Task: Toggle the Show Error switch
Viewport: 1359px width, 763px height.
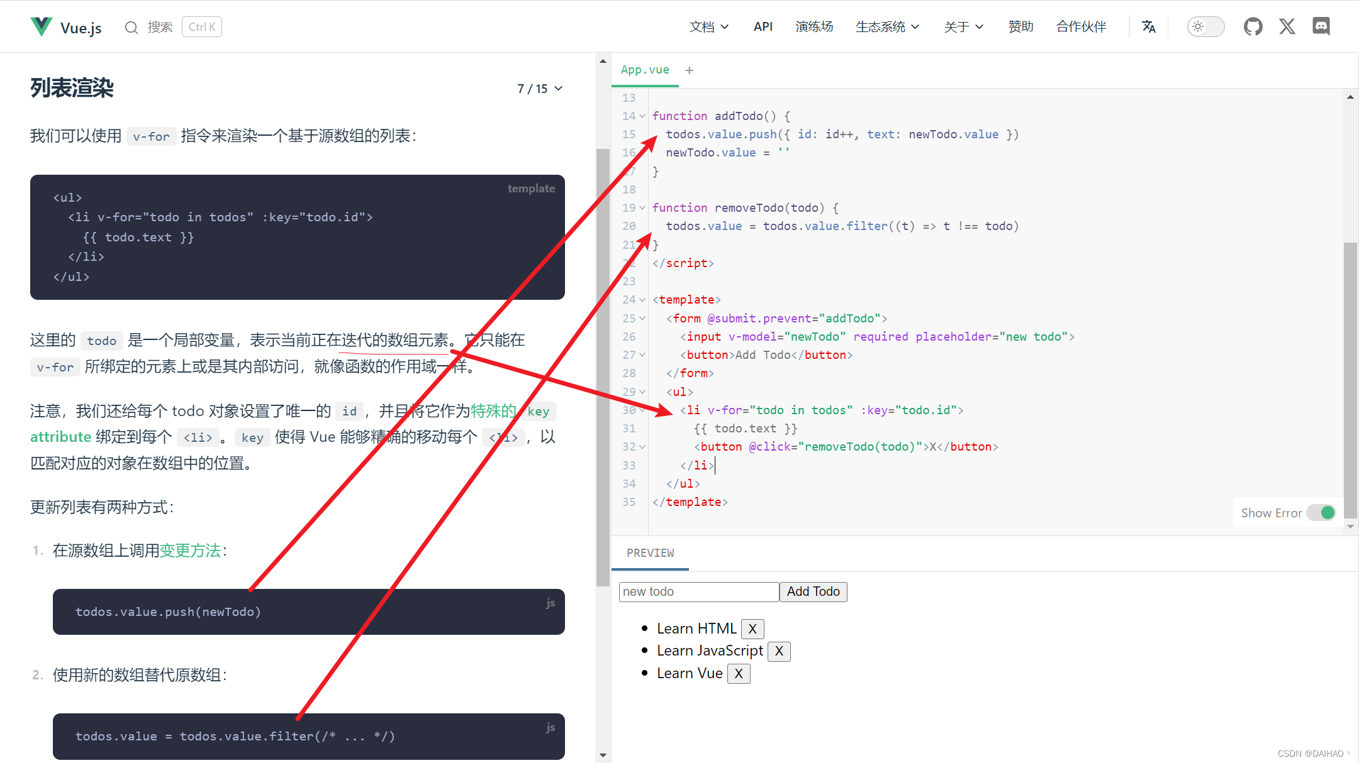Action: [1321, 513]
